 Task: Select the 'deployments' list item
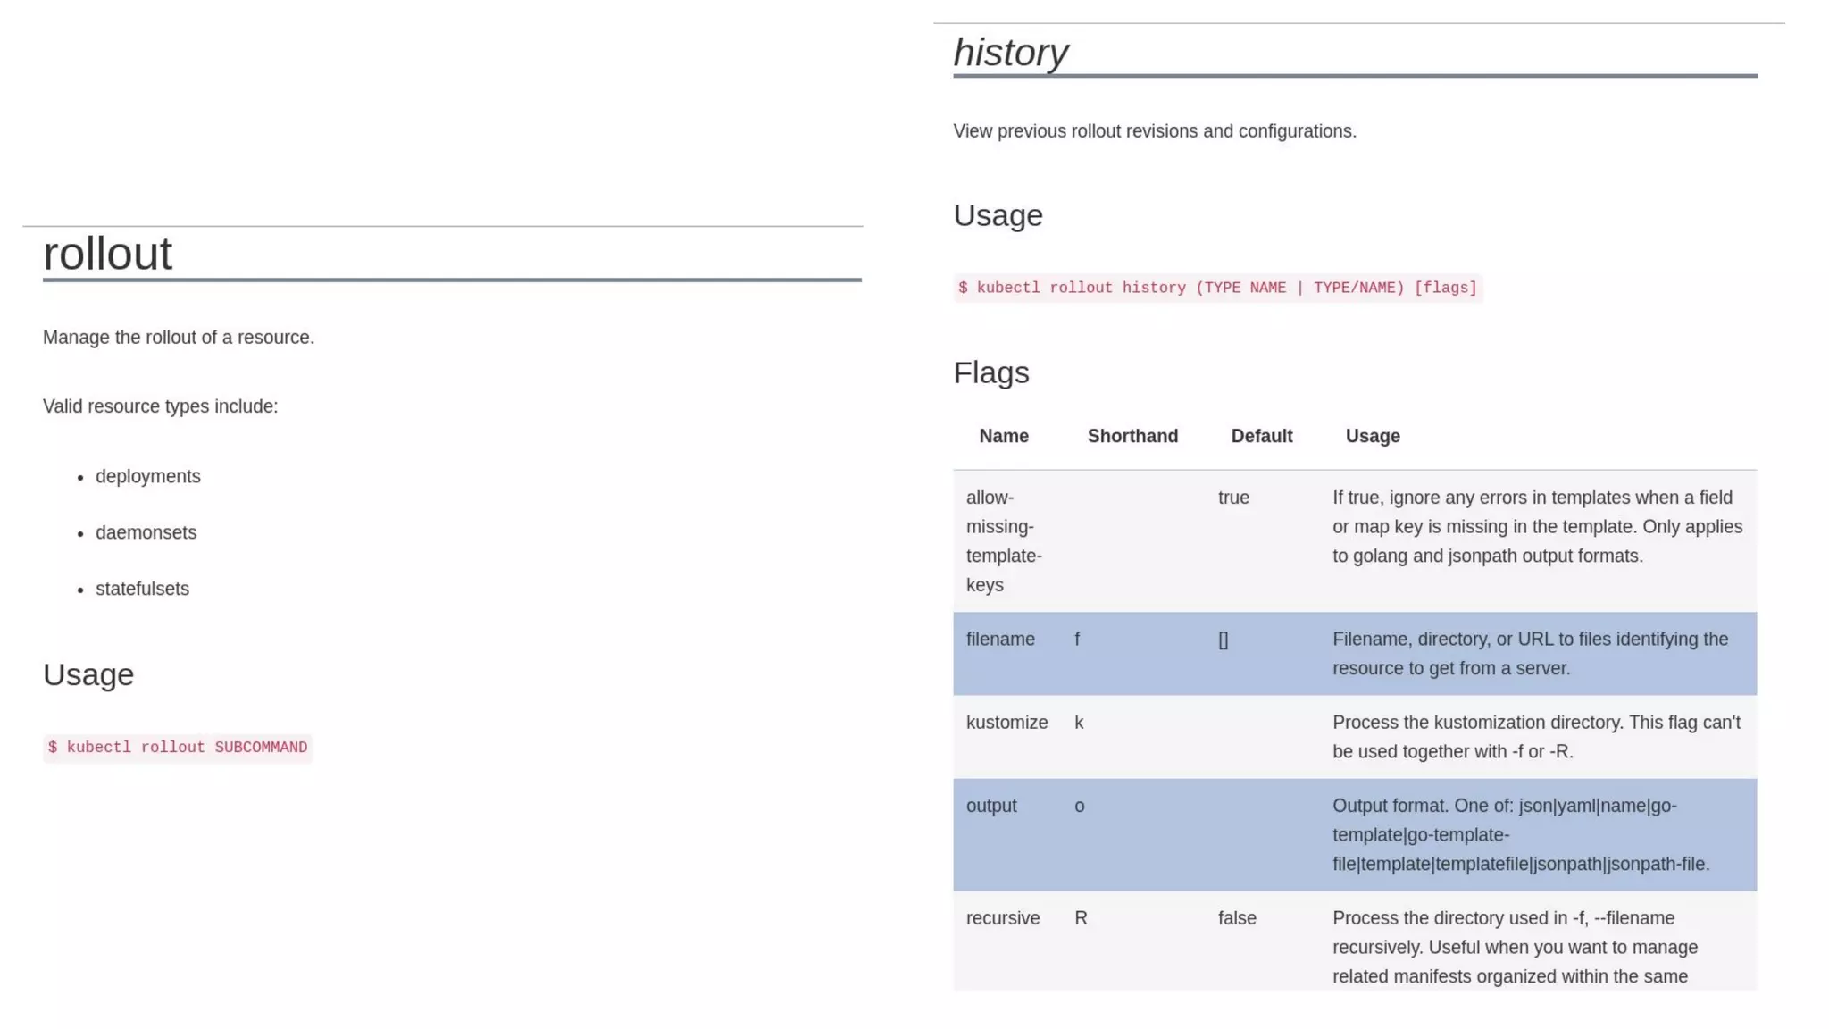[x=148, y=476]
